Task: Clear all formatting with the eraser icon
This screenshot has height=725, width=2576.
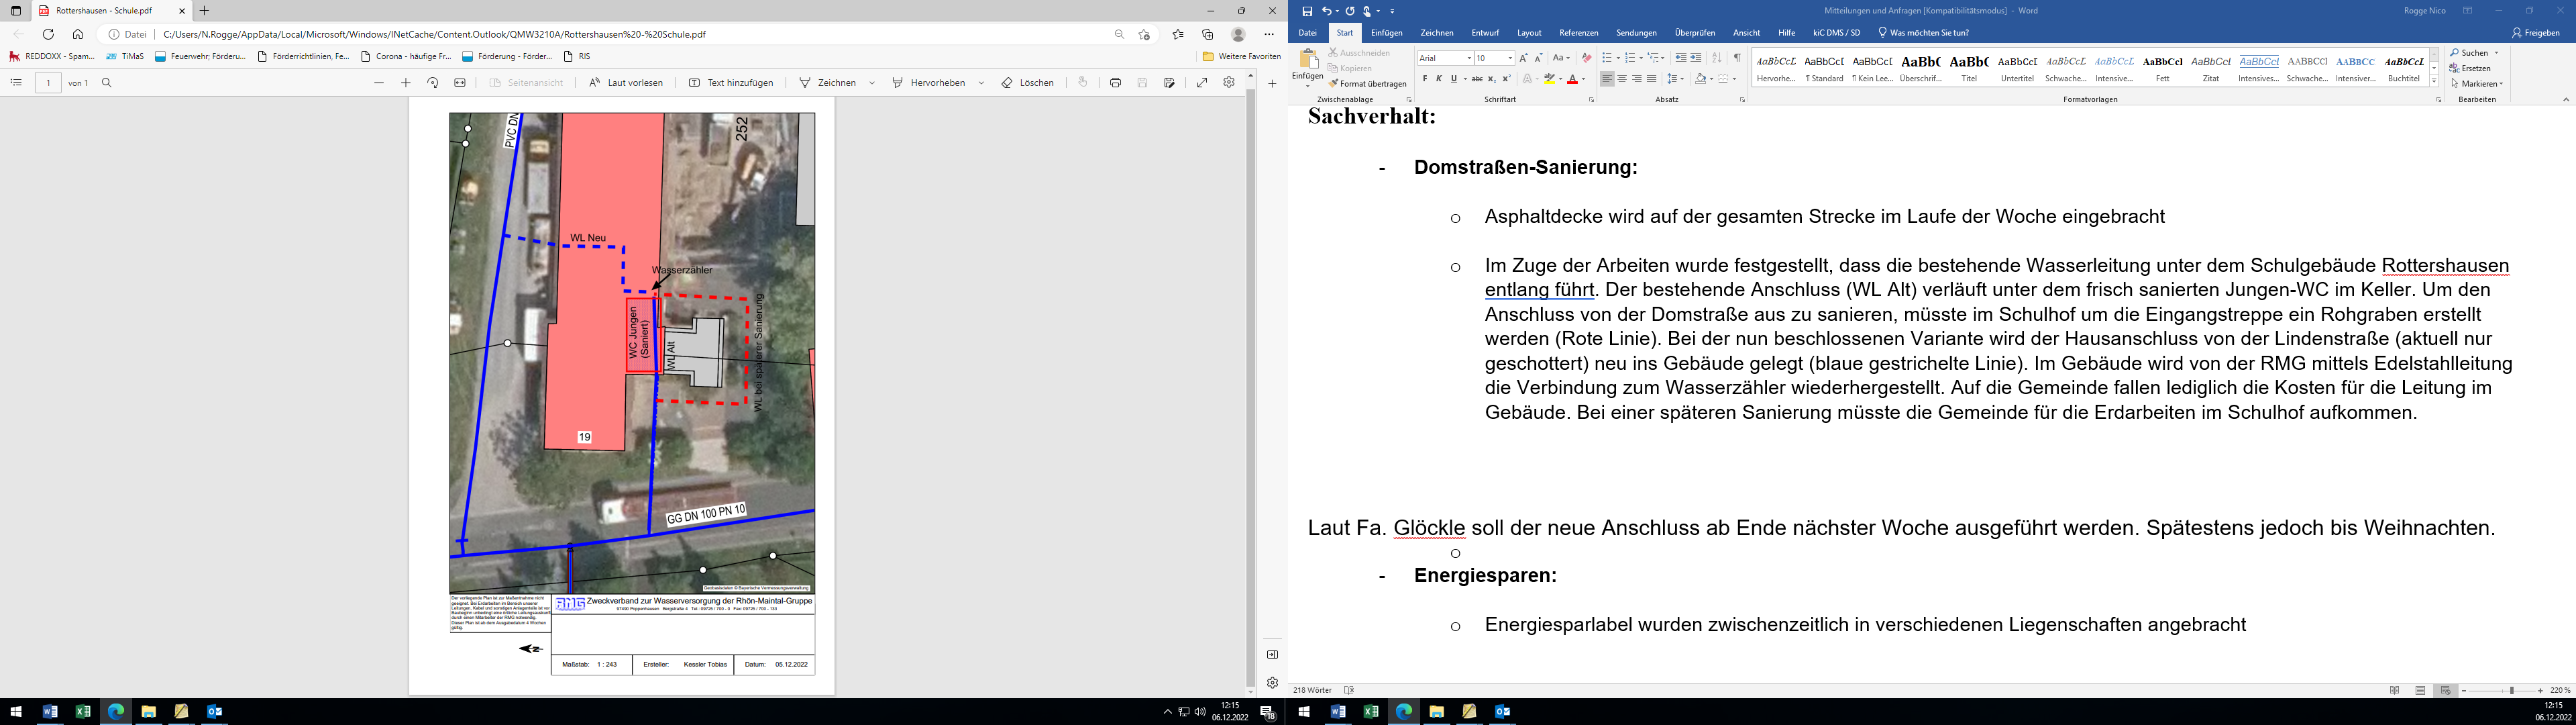Action: tap(1586, 58)
